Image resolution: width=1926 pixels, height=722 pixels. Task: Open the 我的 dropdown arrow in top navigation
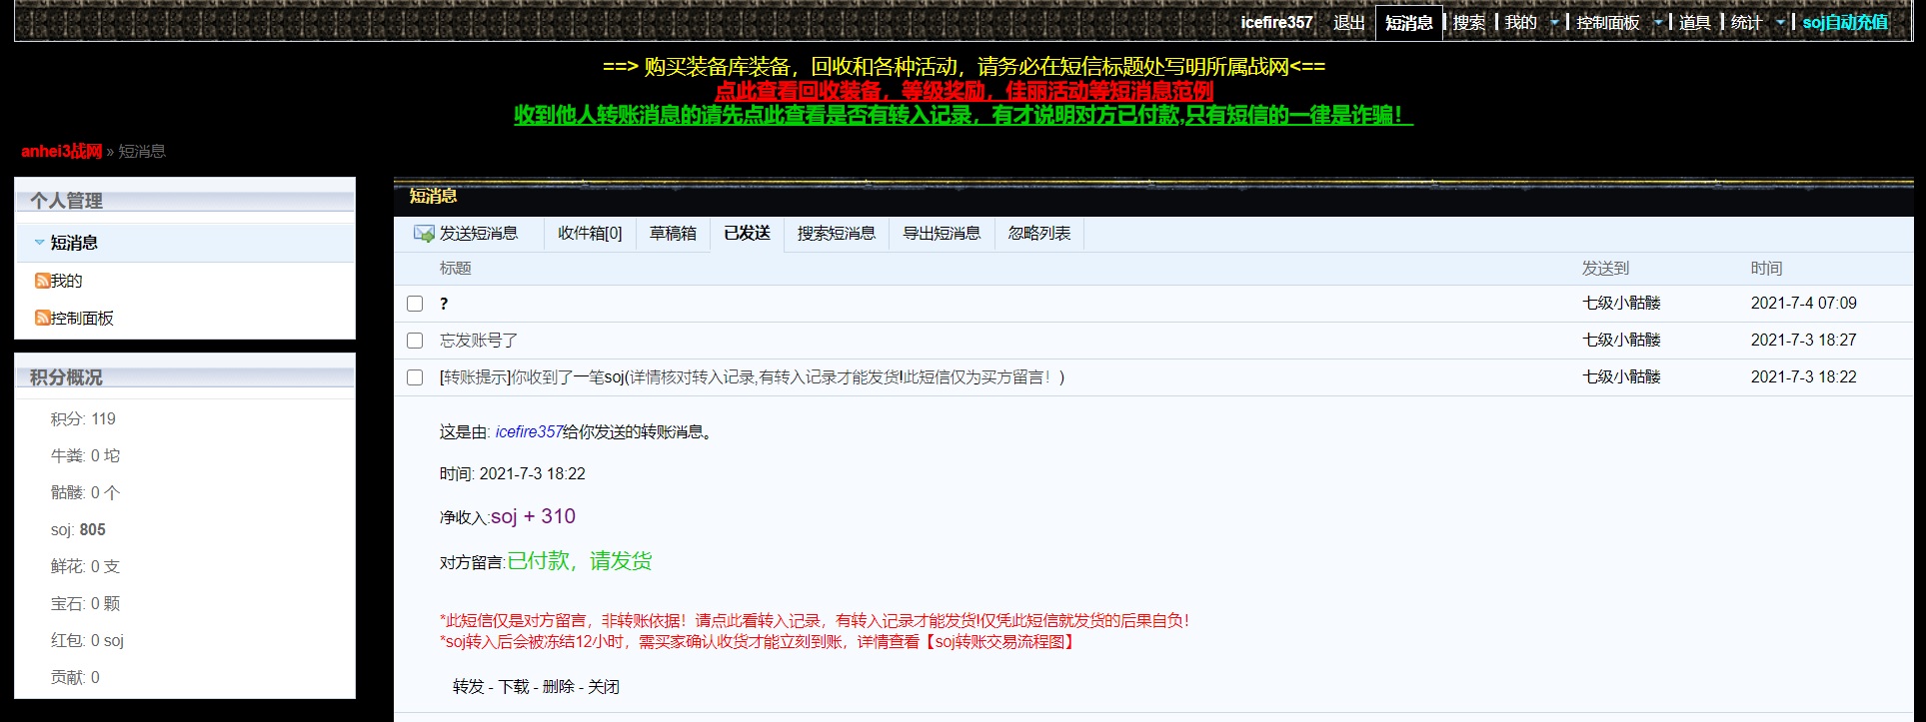(x=1553, y=23)
